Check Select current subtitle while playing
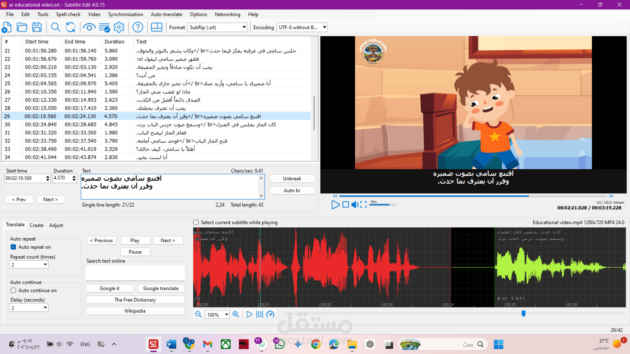 196,222
